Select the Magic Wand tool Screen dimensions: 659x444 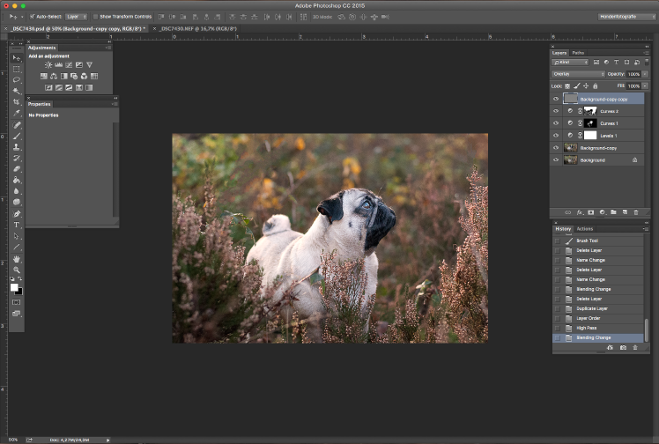[x=17, y=91]
